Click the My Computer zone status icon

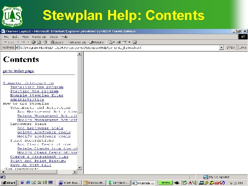206,177
